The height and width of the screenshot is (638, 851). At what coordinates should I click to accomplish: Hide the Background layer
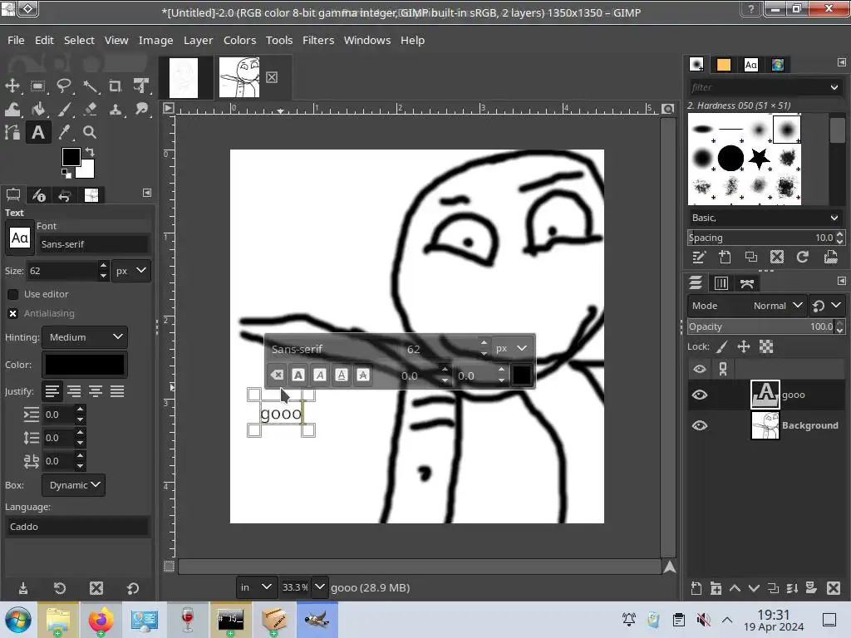700,425
